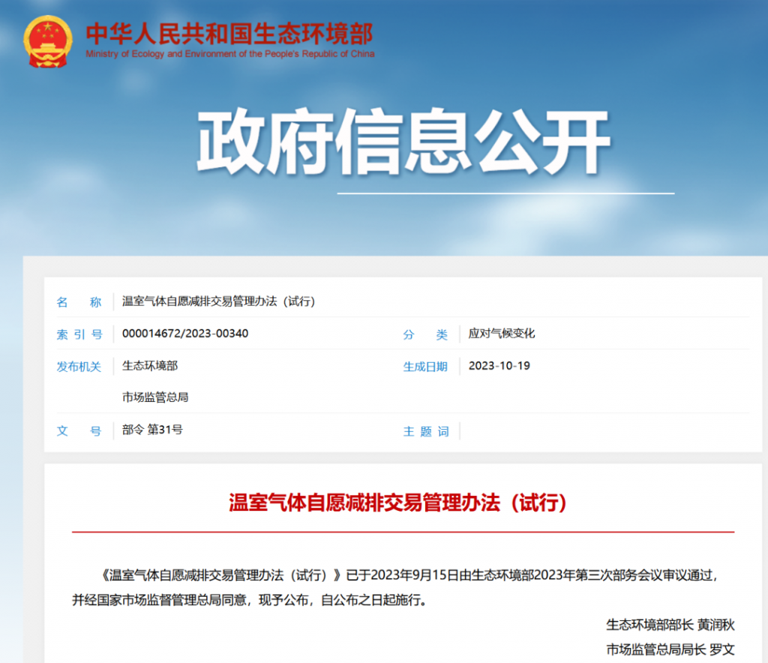This screenshot has width=768, height=663.
Task: Click the 主题词 field label
Action: click(x=425, y=431)
